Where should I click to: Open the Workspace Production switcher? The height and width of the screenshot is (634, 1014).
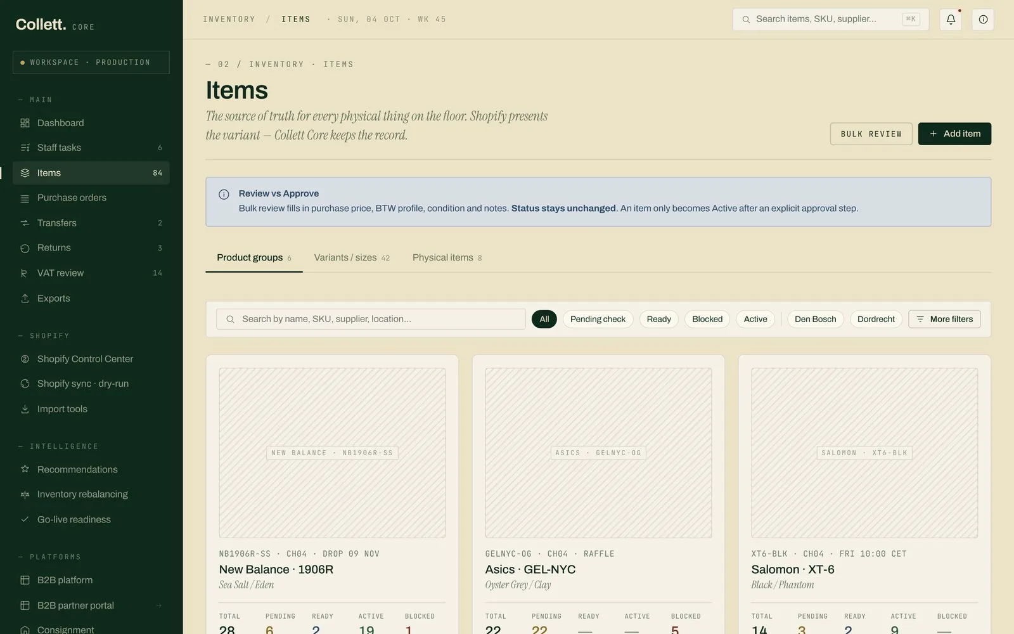pos(91,62)
